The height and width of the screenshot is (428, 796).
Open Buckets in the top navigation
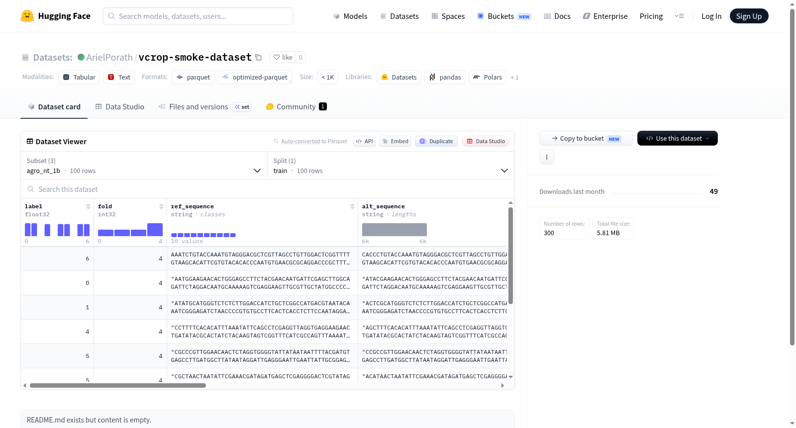(x=504, y=16)
